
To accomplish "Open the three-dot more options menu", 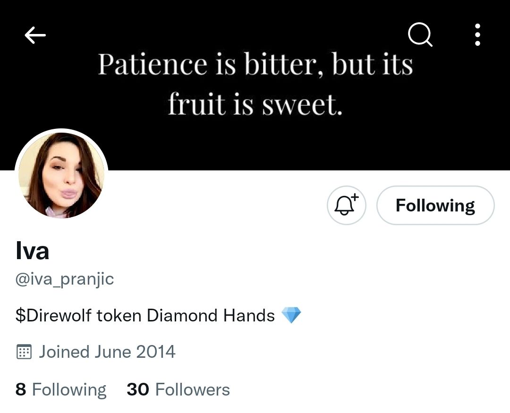I will click(477, 35).
